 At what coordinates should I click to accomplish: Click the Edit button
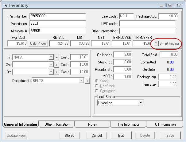(x=121, y=135)
